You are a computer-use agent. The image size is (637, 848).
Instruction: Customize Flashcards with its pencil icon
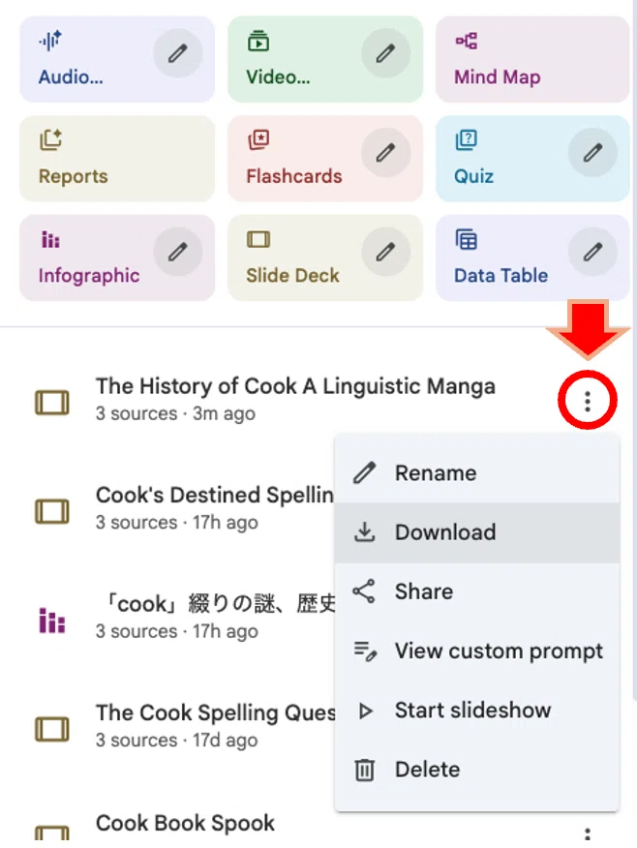coord(385,153)
